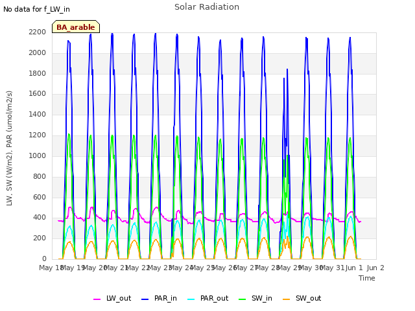The width and height of the screenshot is (415, 311).
Task: Click the SW_out legend entry
Action: point(302,299)
